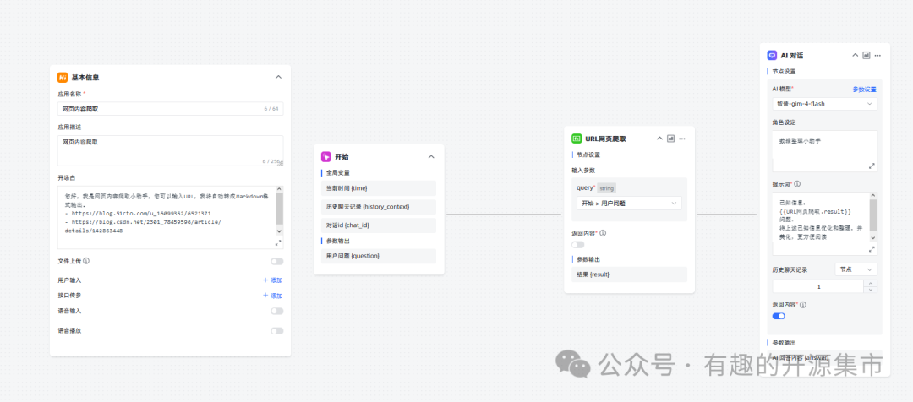Image resolution: width=913 pixels, height=402 pixels.
Task: Collapse the 开始 node
Action: (x=431, y=156)
